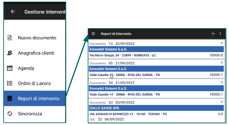Select address VIA ASINARI DI BERNEZZO 12 TORINO
This screenshot has width=229, height=125.
tap(128, 114)
